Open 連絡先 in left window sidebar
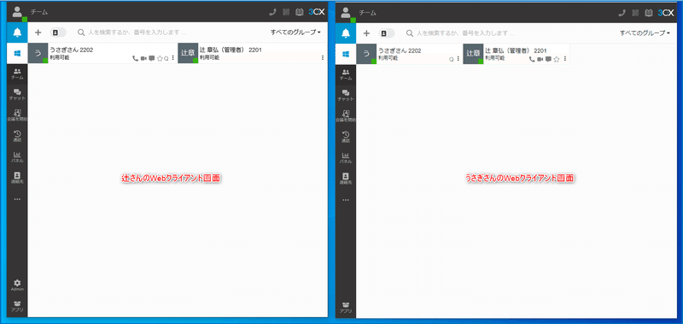The width and height of the screenshot is (683, 324). click(17, 178)
